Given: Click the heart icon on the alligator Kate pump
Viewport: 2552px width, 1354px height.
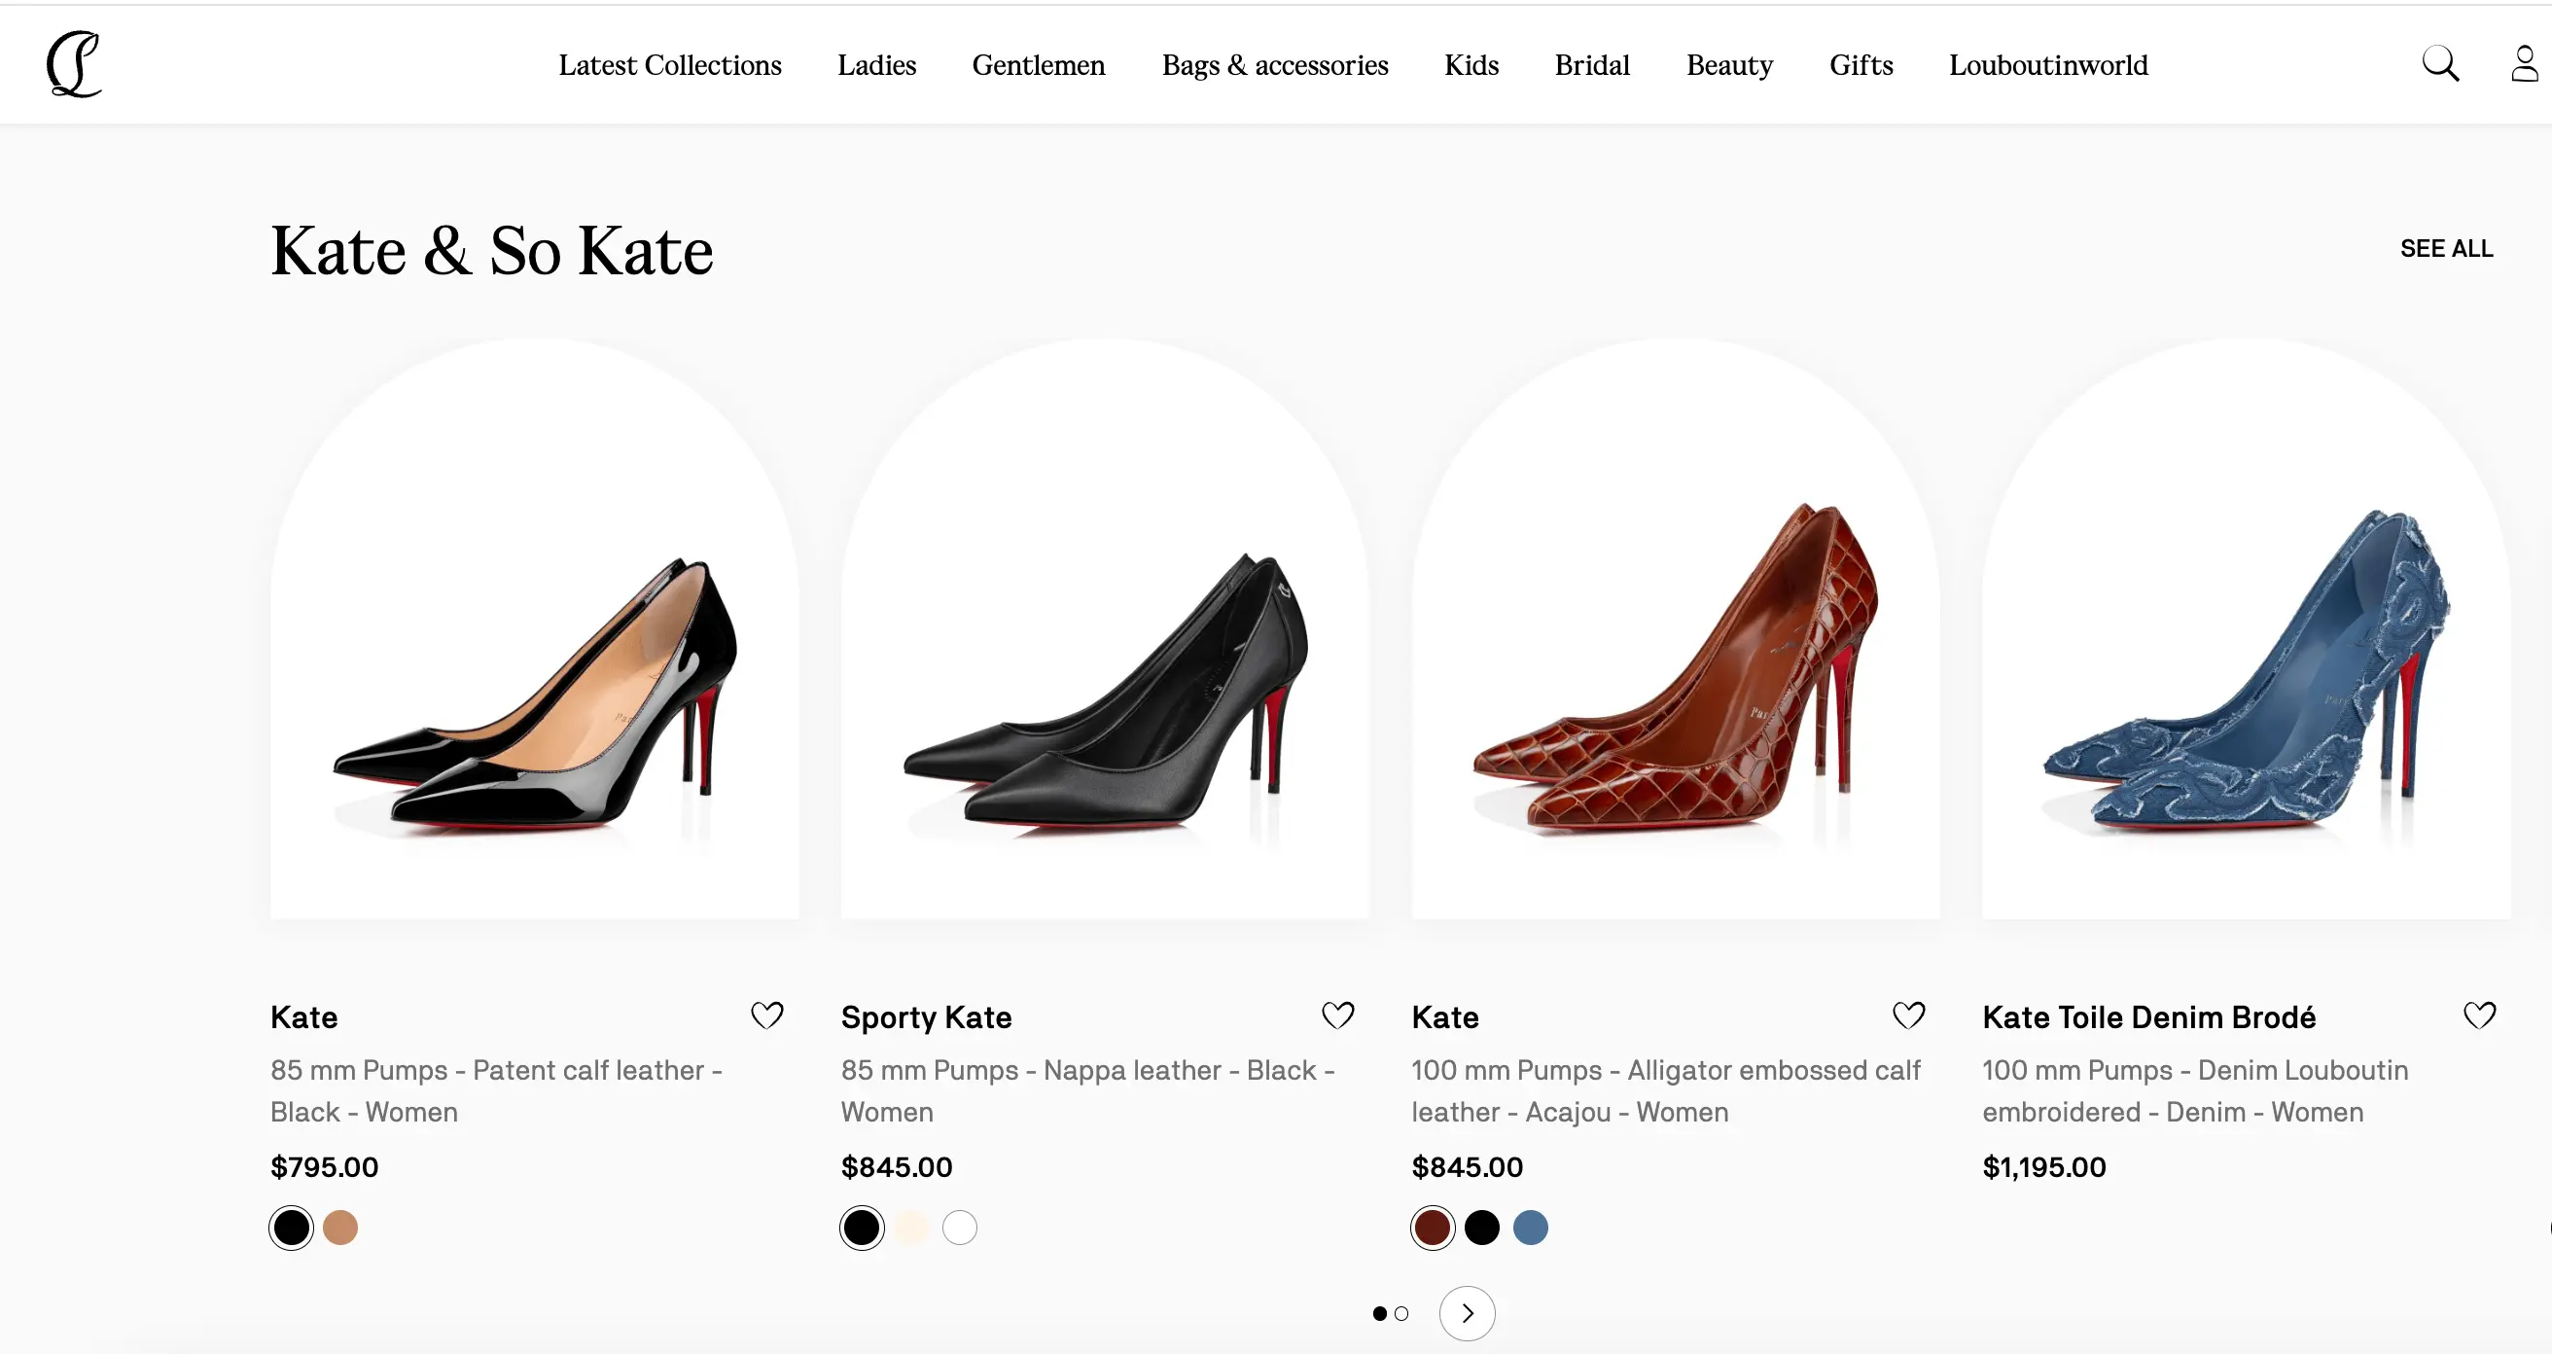Looking at the screenshot, I should 1908,1015.
